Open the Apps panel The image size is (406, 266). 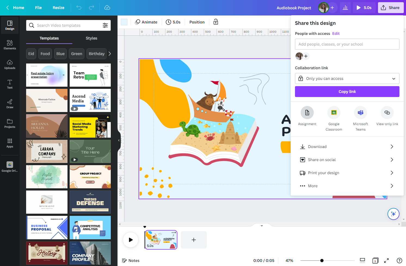point(10,143)
